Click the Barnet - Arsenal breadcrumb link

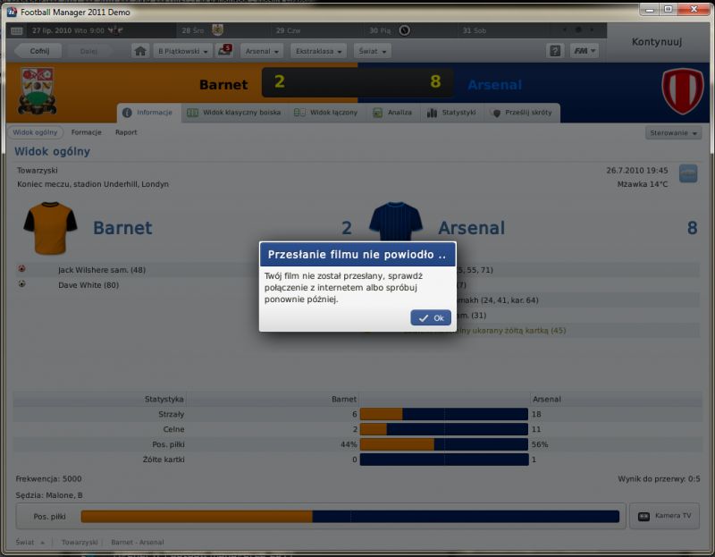tap(138, 542)
